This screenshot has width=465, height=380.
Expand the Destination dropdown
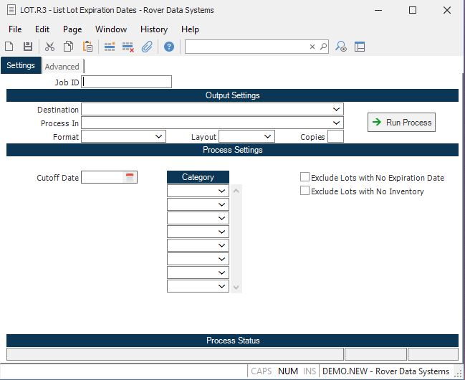click(x=337, y=110)
